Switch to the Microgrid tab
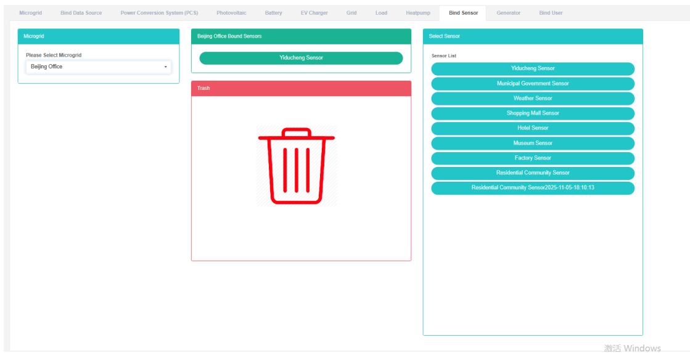Viewport: 690px width, 353px height. click(31, 13)
